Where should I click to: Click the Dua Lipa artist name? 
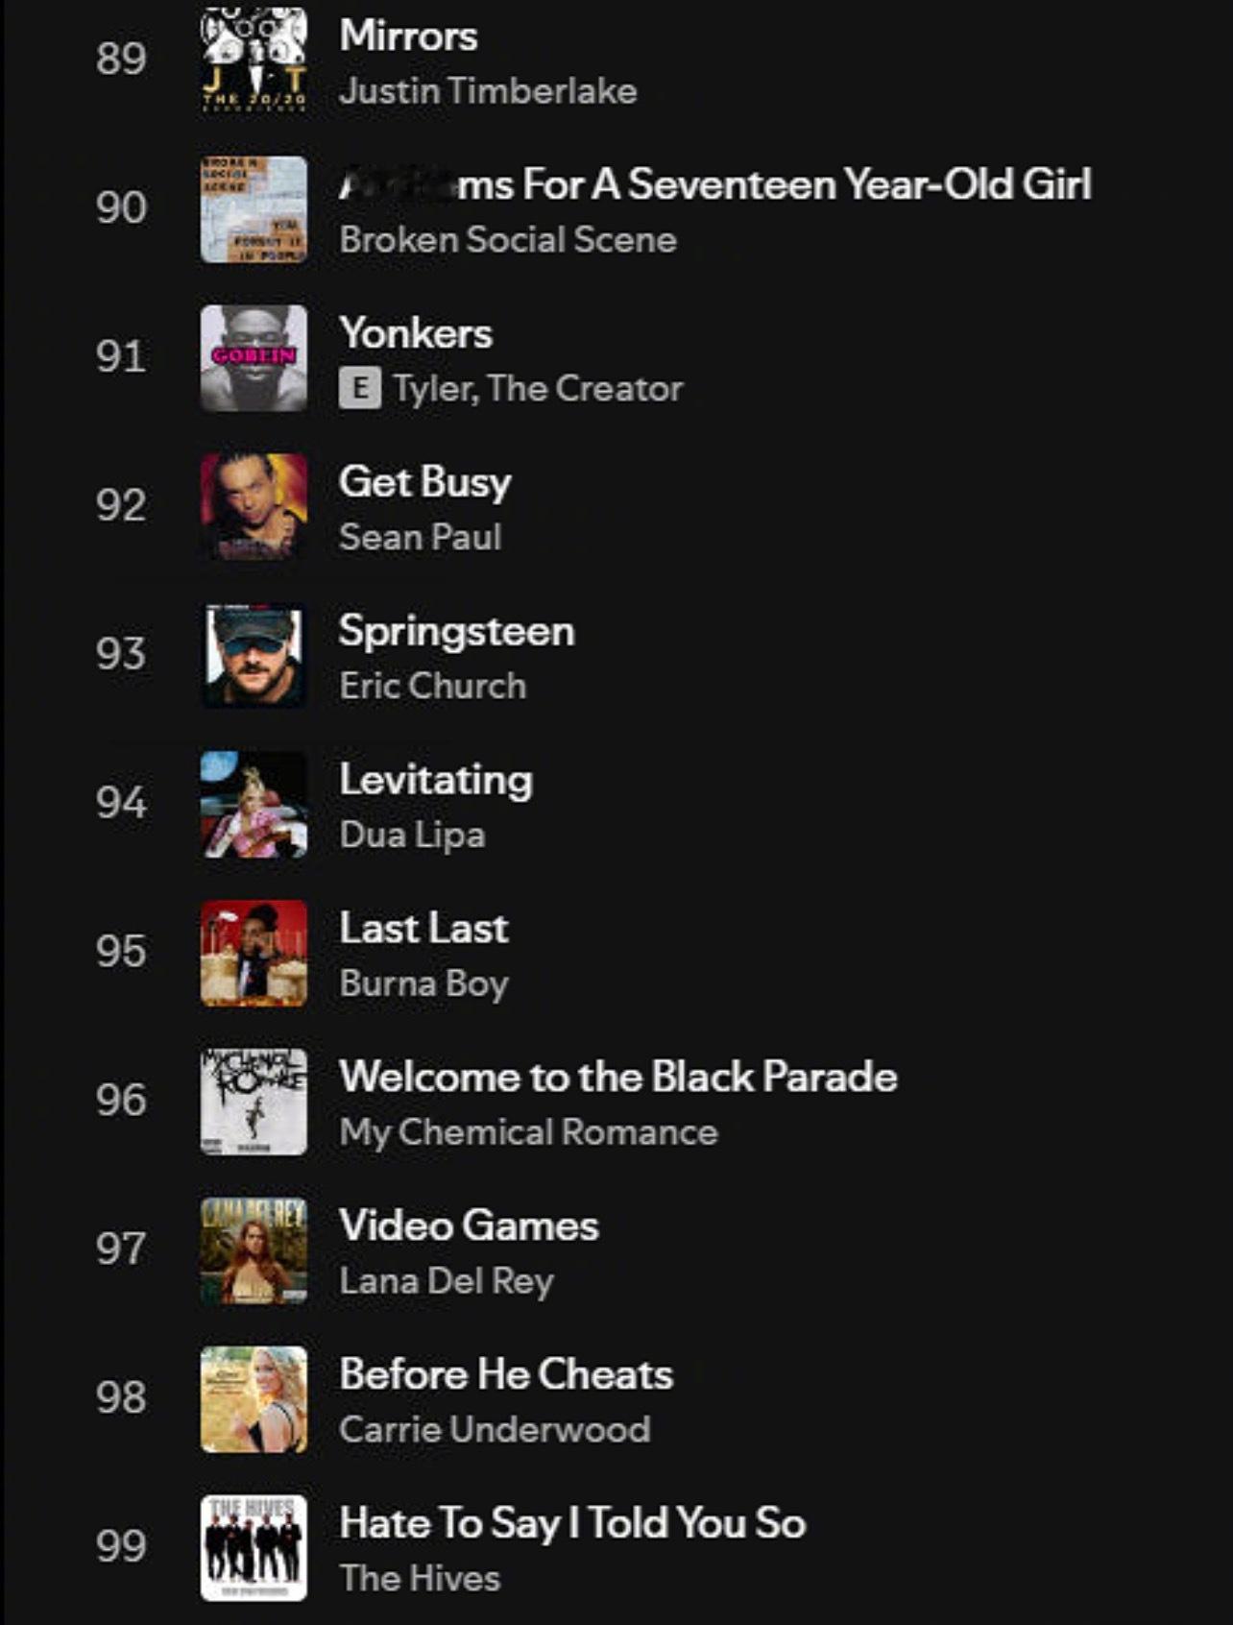click(412, 836)
